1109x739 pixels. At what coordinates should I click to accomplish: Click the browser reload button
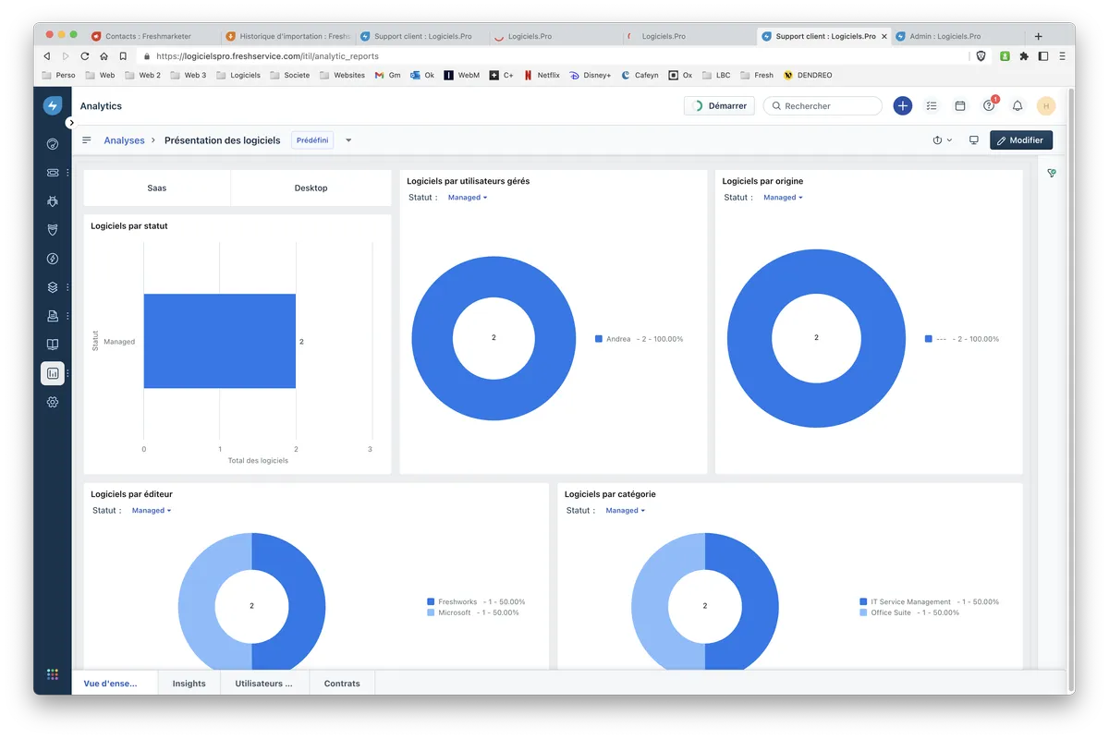coord(85,56)
